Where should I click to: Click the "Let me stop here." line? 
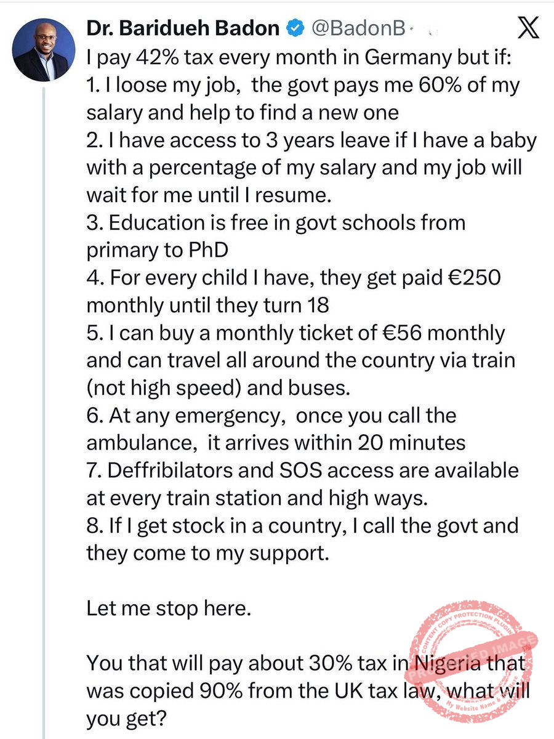[169, 608]
